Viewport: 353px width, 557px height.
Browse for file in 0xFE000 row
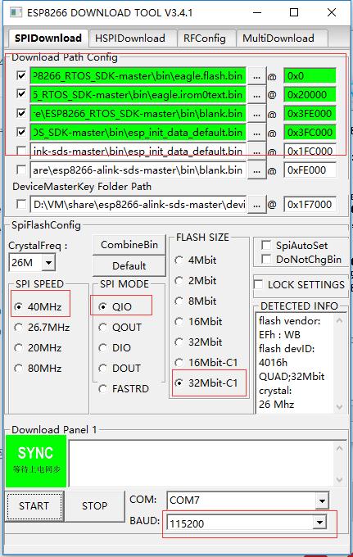(x=256, y=170)
